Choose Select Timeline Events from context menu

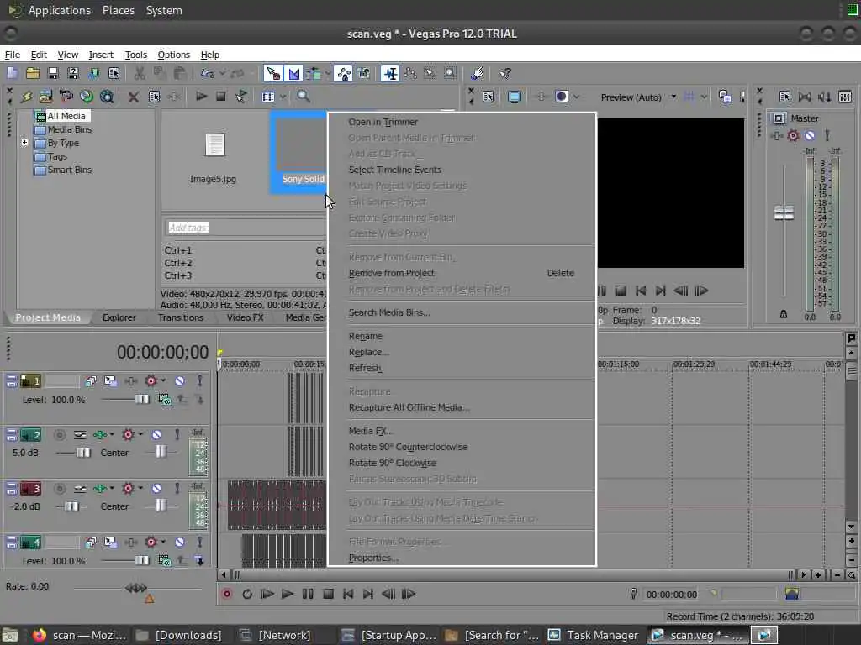click(x=395, y=170)
